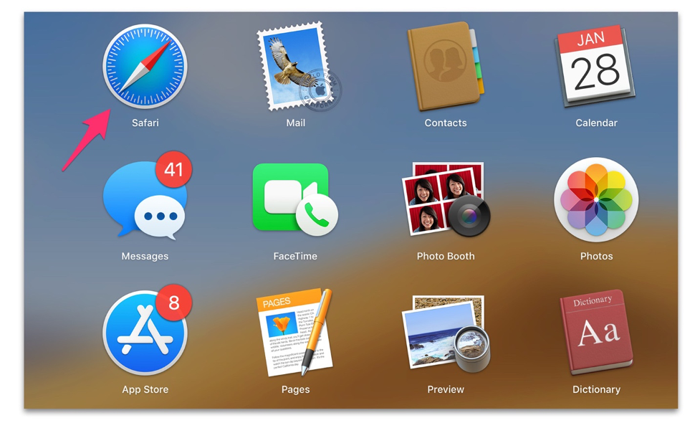Open the Calendar icon showing JAN 28
The image size is (700, 428).
tap(595, 66)
